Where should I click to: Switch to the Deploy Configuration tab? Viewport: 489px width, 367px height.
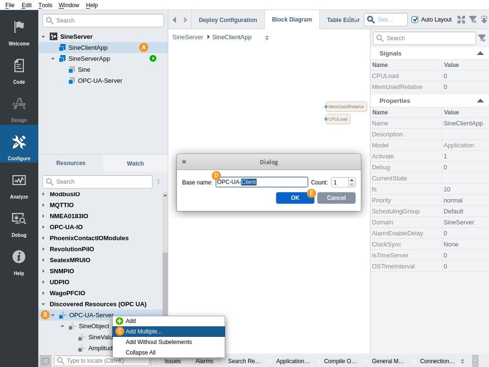[228, 20]
